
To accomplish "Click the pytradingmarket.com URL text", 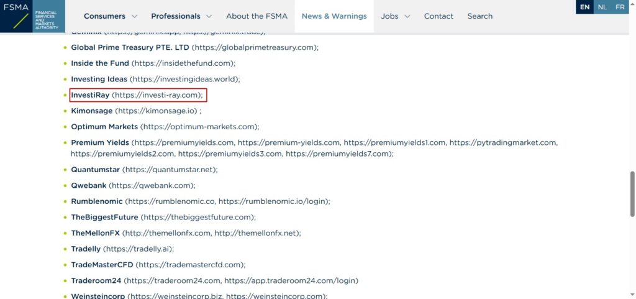I will pos(502,142).
